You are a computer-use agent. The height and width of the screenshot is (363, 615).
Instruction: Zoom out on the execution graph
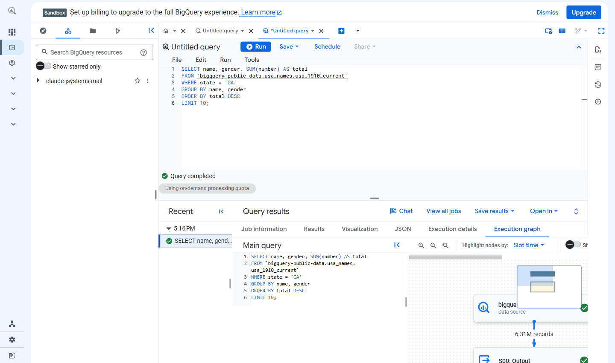(x=433, y=245)
